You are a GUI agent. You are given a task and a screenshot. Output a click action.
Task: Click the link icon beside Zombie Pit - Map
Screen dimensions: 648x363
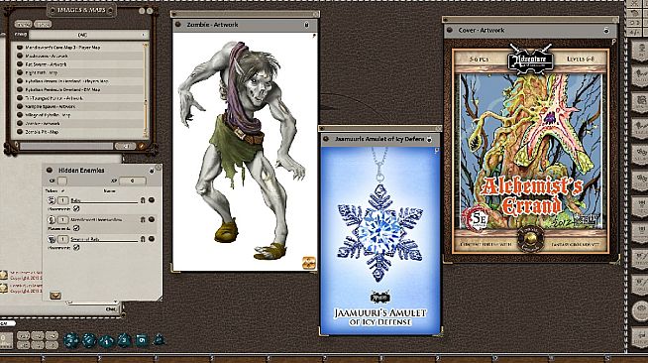coord(20,132)
